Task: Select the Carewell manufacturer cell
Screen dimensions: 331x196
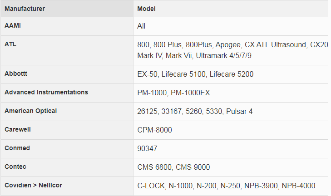Action: tap(18, 129)
